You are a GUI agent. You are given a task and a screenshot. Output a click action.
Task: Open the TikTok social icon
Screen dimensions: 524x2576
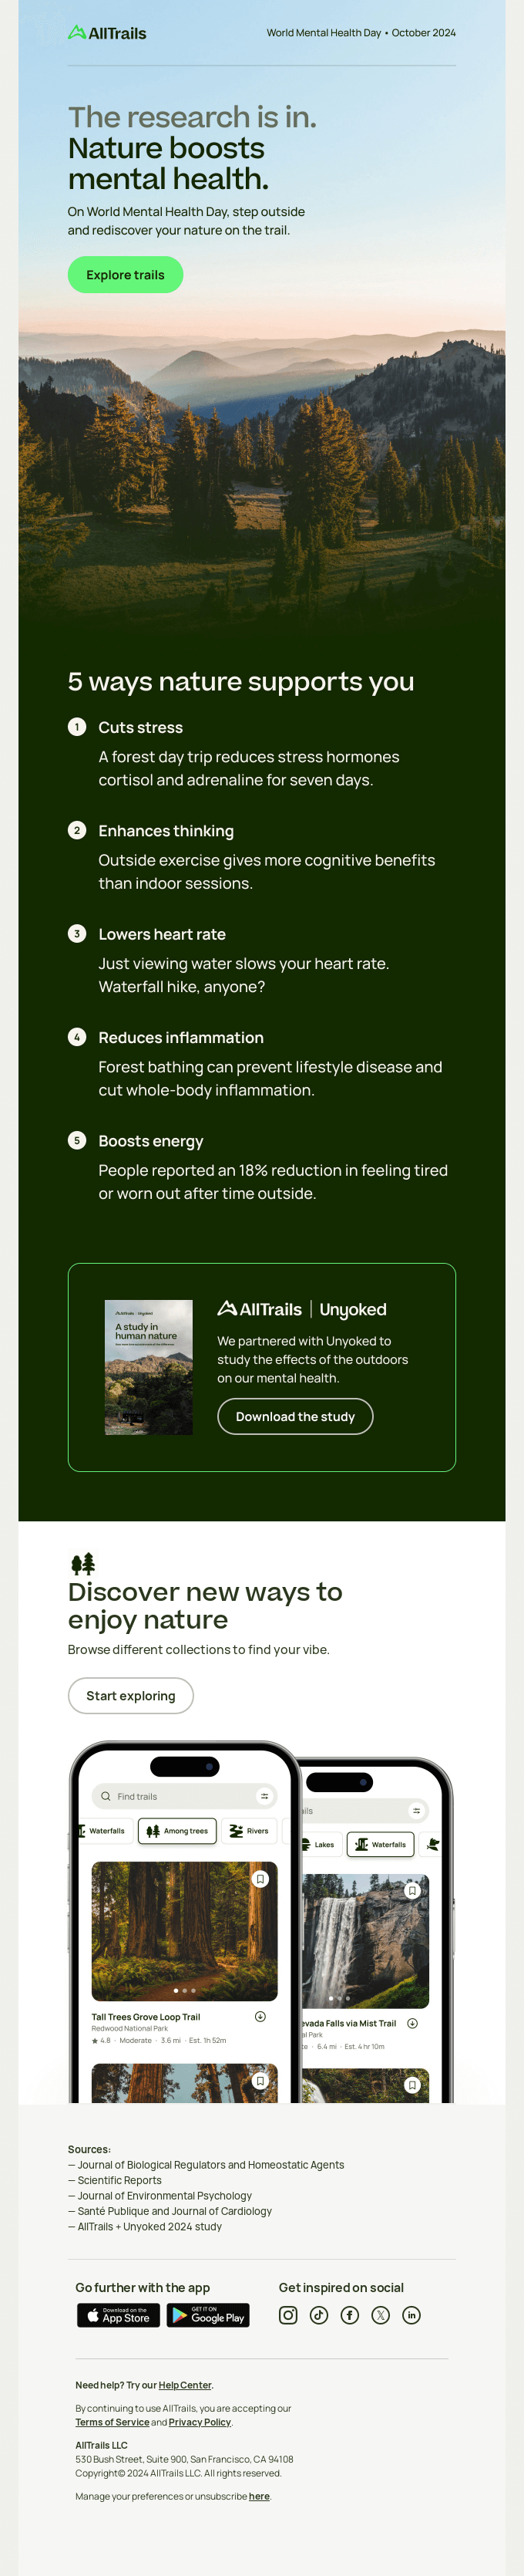pyautogui.click(x=319, y=2313)
